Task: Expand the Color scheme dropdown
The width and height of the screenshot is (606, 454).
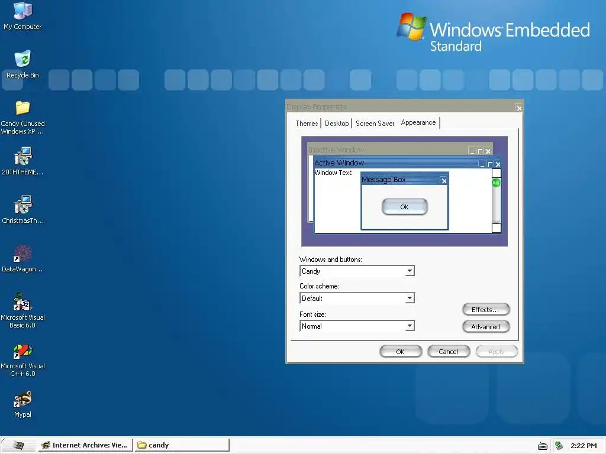Action: (410, 298)
